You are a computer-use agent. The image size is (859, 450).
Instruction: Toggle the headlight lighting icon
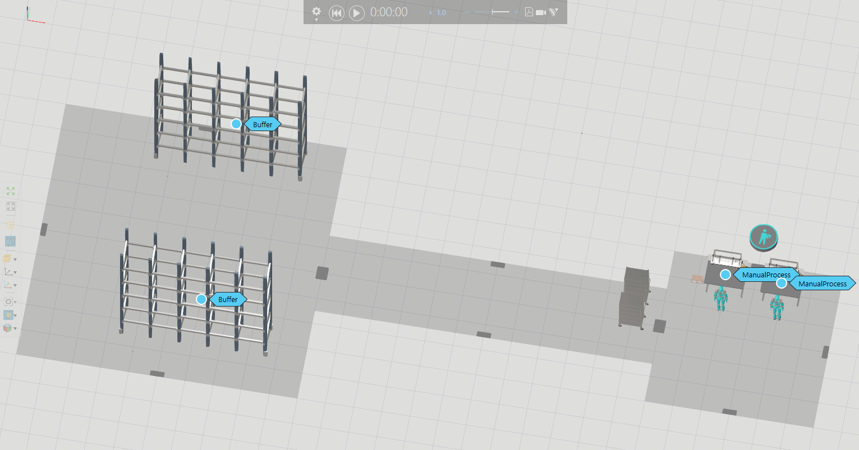tap(10, 225)
